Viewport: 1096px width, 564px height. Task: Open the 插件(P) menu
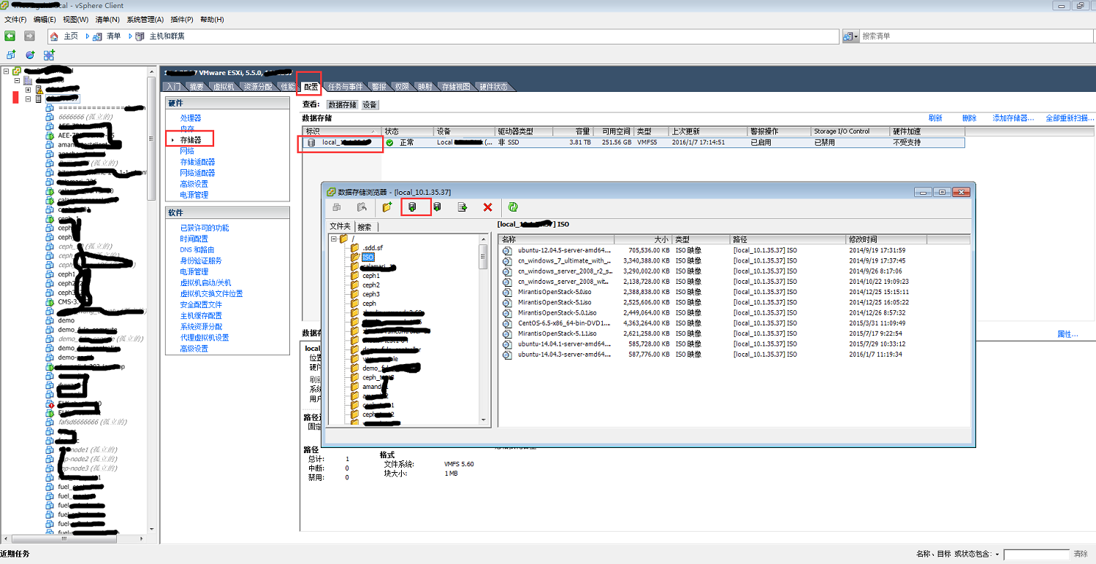[x=181, y=20]
